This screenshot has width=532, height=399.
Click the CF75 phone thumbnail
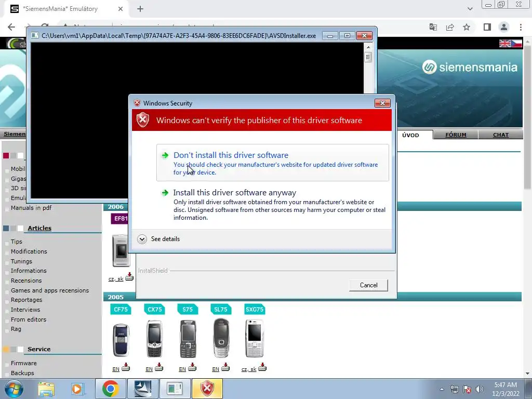pos(121,340)
